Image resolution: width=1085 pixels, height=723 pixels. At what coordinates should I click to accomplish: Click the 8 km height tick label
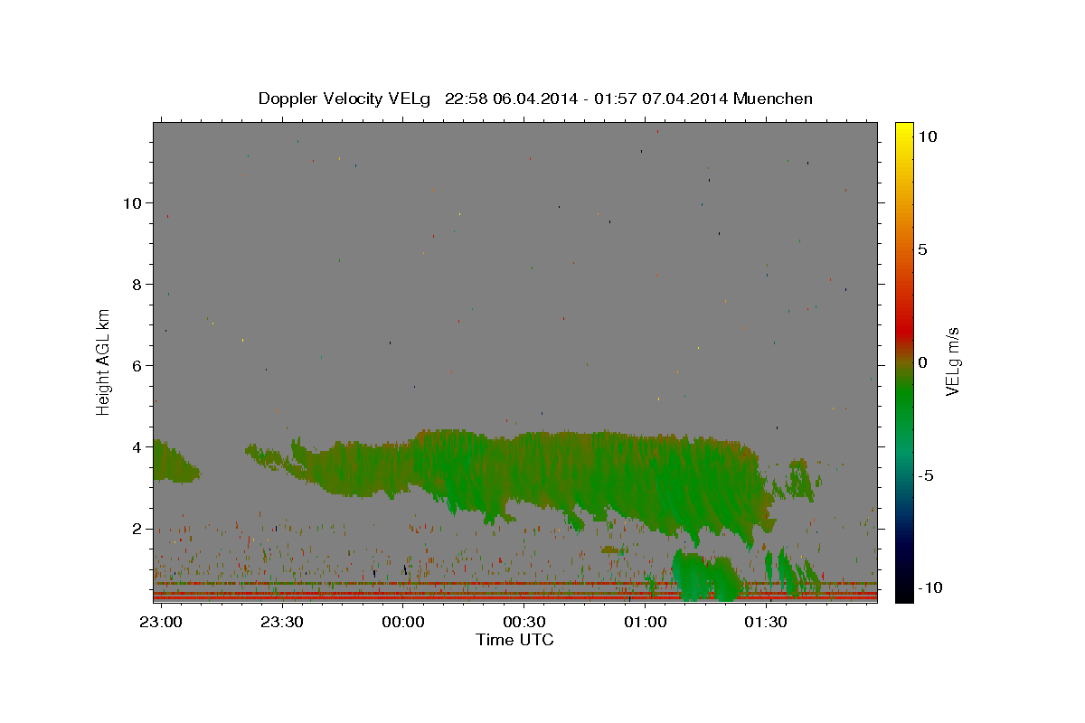point(137,284)
